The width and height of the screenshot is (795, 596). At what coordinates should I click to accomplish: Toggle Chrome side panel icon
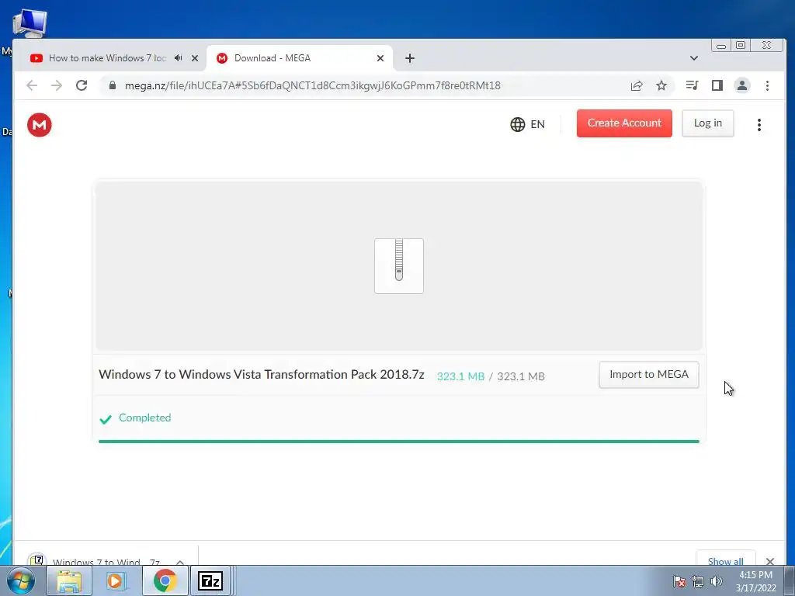[717, 85]
